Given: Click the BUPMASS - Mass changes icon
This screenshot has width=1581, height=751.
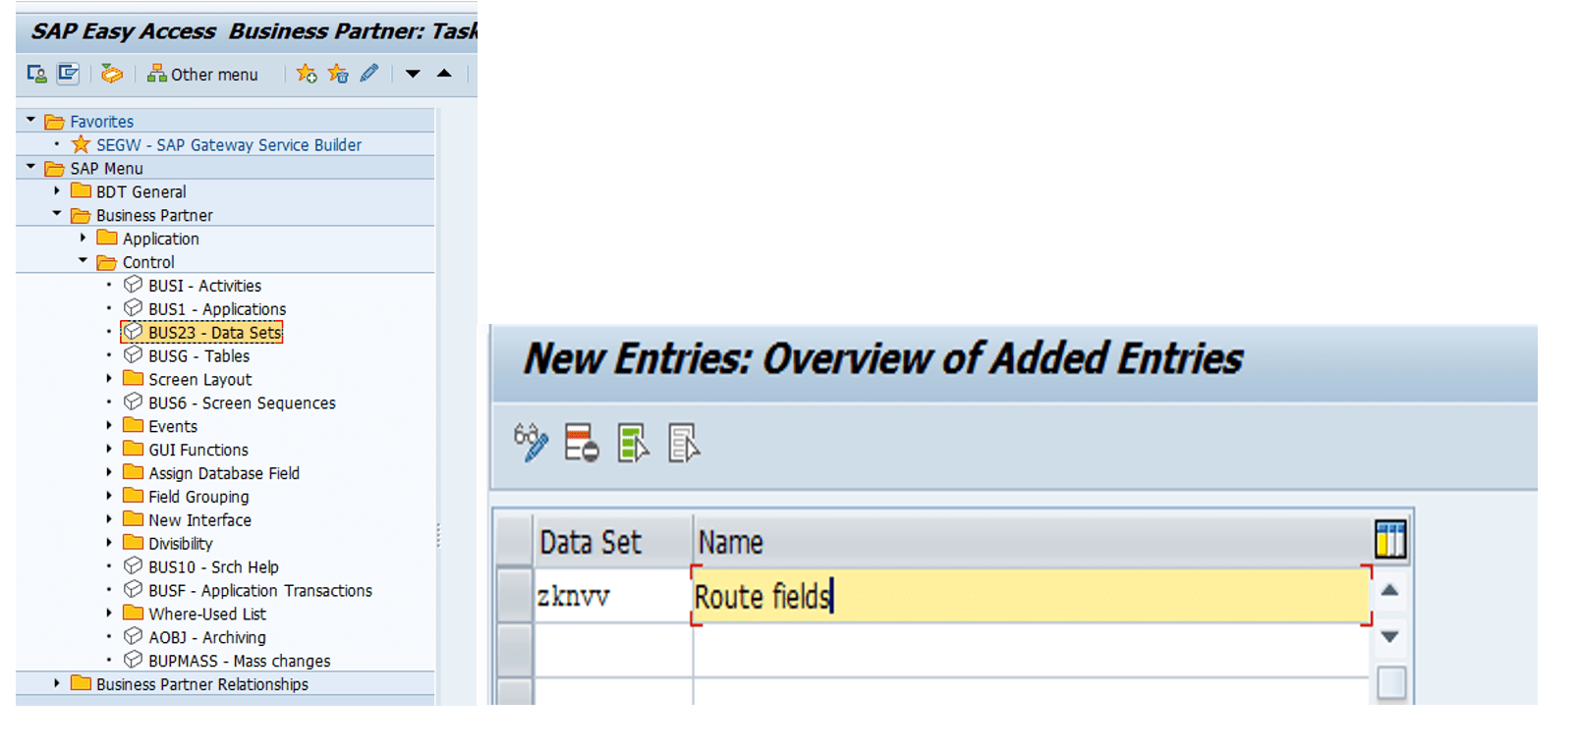Looking at the screenshot, I should click(133, 661).
